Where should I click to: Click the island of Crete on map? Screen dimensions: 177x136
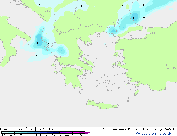(x=102, y=104)
